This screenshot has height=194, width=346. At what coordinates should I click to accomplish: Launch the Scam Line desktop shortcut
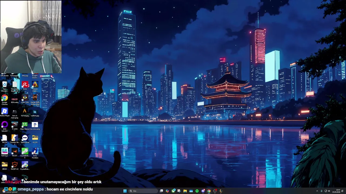pyautogui.click(x=25, y=99)
